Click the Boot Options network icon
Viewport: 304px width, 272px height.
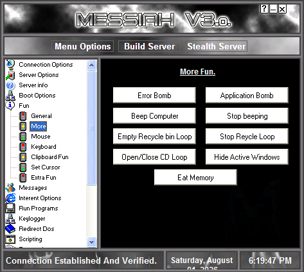[x=10, y=96]
